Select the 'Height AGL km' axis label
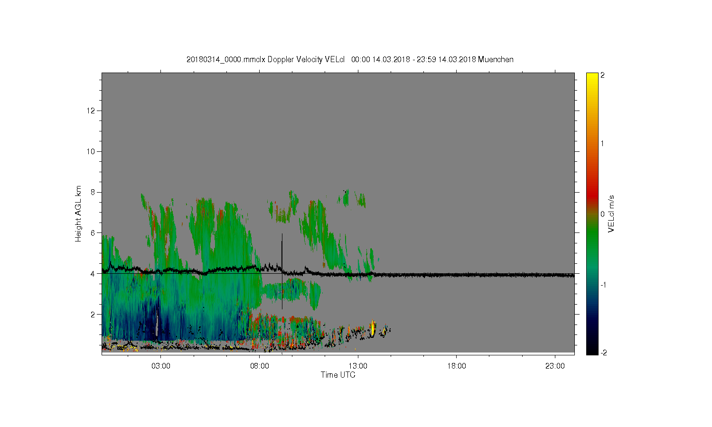The image size is (712, 427). click(x=78, y=213)
